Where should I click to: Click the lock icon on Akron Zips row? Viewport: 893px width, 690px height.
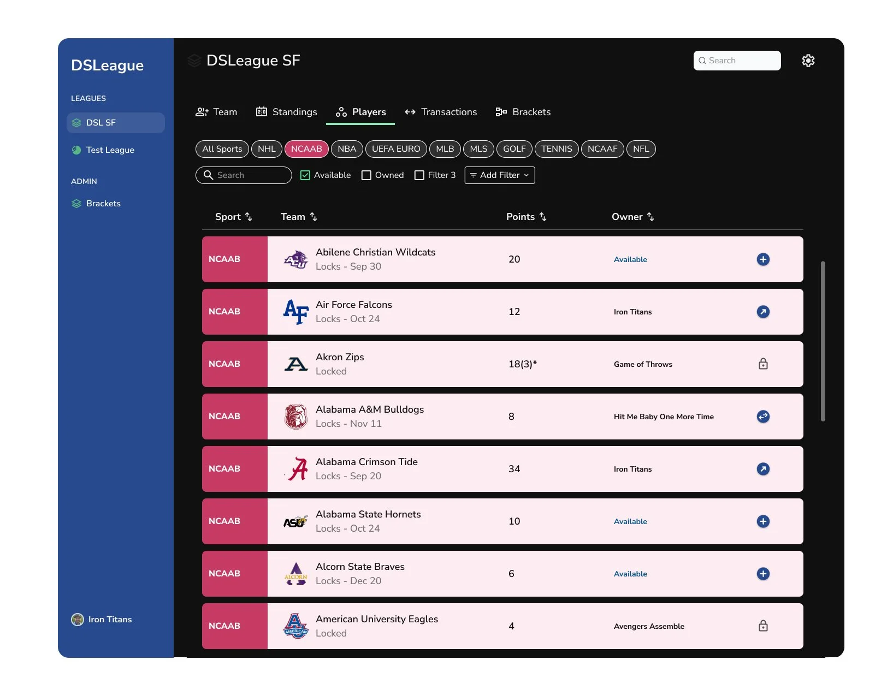tap(763, 364)
